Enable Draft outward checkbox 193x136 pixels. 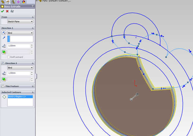8,57
